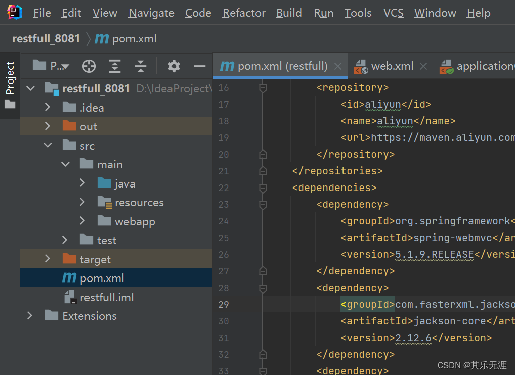
Task: Expand the resources folder
Action: [x=82, y=202]
